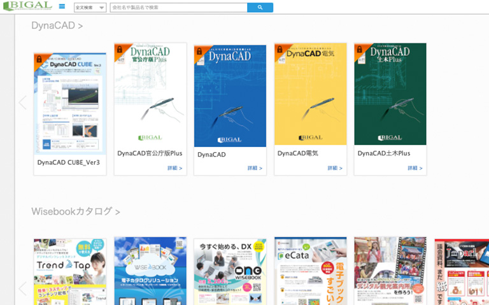Open the DynaCAD CUBE Ver3 cover thumbnail
This screenshot has width=489, height=305.
click(70, 104)
